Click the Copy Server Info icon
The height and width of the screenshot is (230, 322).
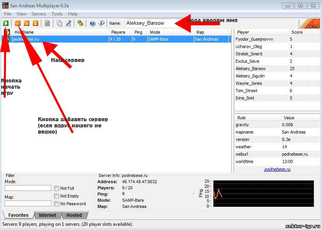[60, 23]
